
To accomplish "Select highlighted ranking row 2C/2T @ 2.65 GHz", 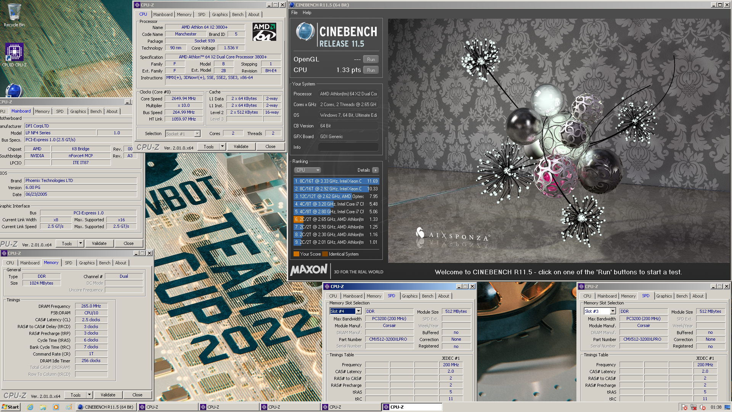I will pyautogui.click(x=336, y=219).
